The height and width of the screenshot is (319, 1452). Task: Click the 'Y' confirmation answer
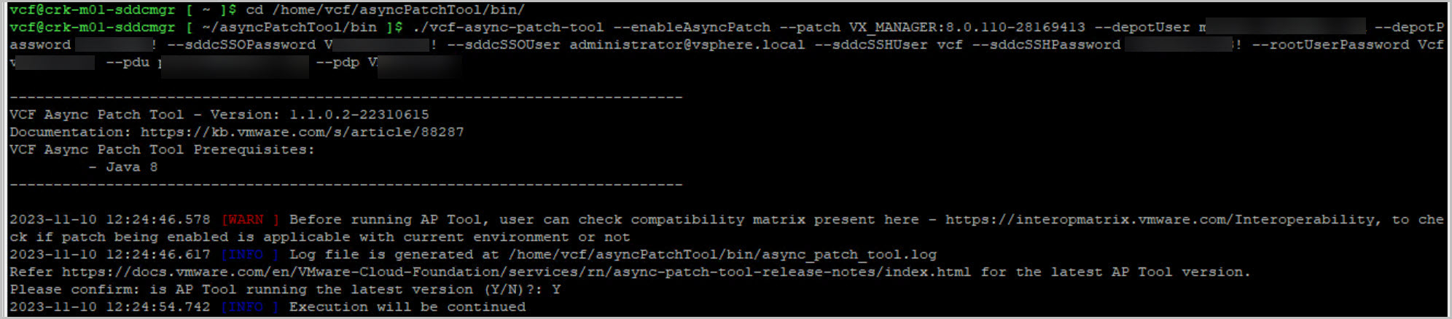coord(556,289)
